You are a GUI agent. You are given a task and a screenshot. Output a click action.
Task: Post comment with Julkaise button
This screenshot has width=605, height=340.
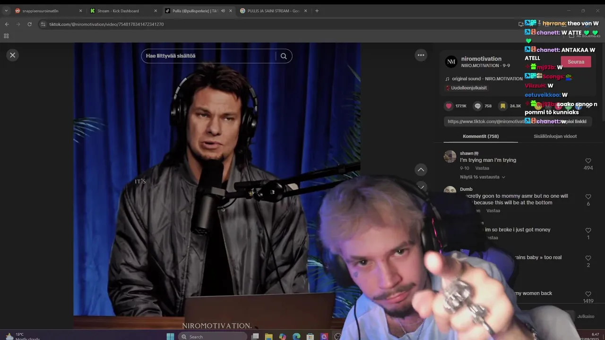click(x=586, y=316)
